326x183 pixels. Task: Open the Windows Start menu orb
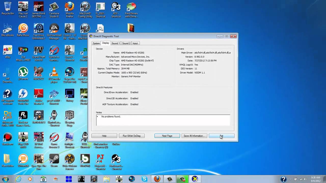6,179
